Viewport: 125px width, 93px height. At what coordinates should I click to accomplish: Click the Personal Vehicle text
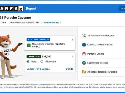point(96,54)
